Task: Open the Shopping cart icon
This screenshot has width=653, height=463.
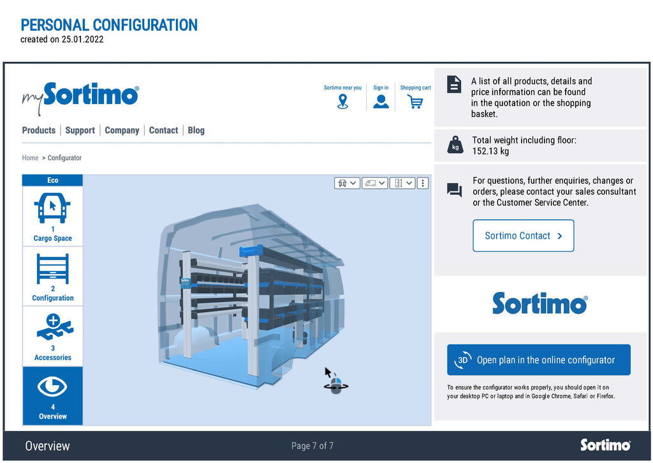Action: (415, 102)
